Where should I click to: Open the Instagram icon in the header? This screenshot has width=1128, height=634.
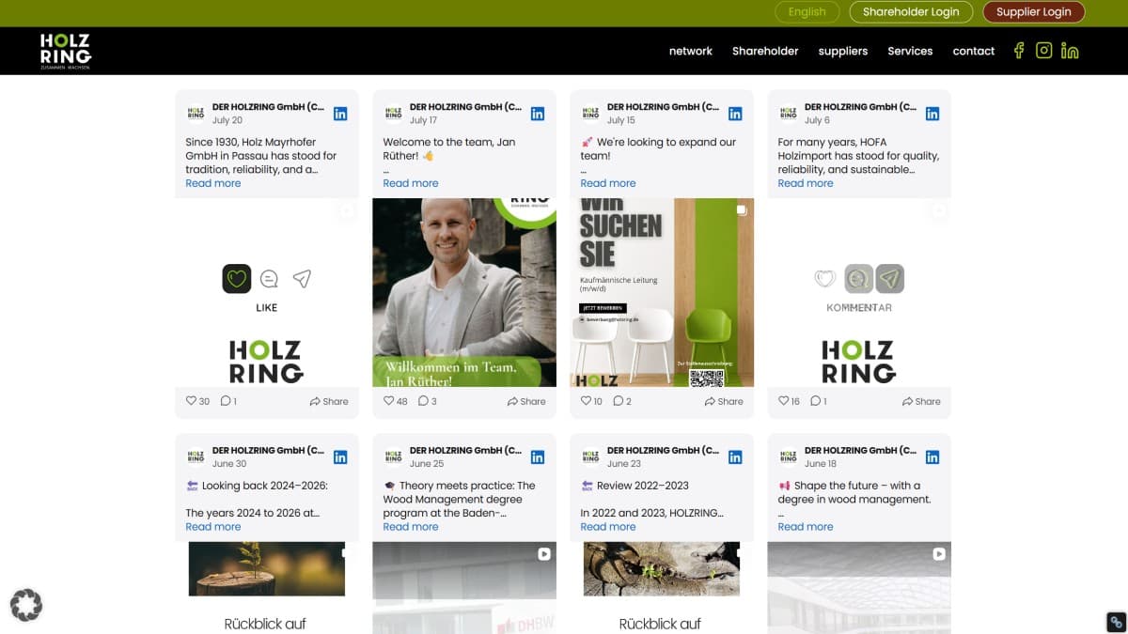click(x=1043, y=51)
